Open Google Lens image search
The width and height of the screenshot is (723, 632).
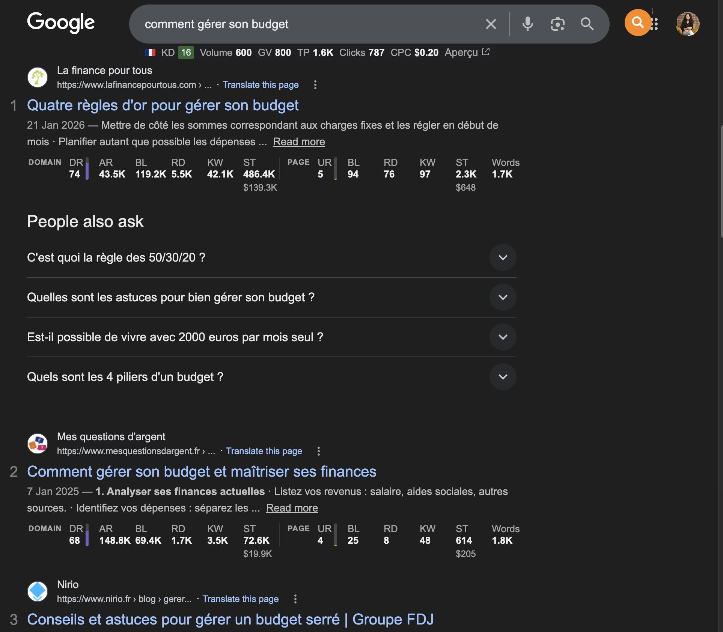(x=557, y=24)
